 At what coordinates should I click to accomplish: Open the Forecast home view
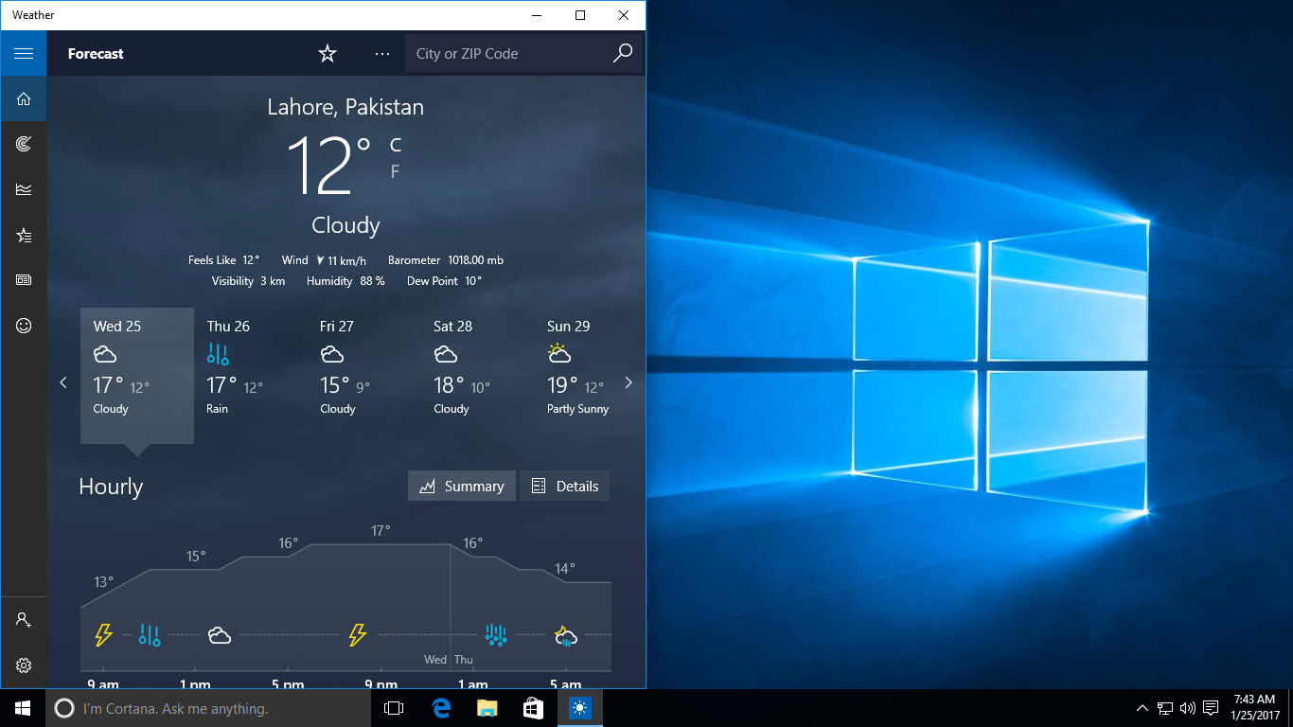tap(23, 98)
